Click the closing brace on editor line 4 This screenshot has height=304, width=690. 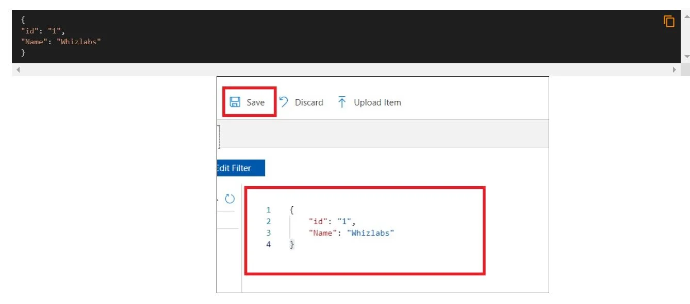[x=292, y=245]
